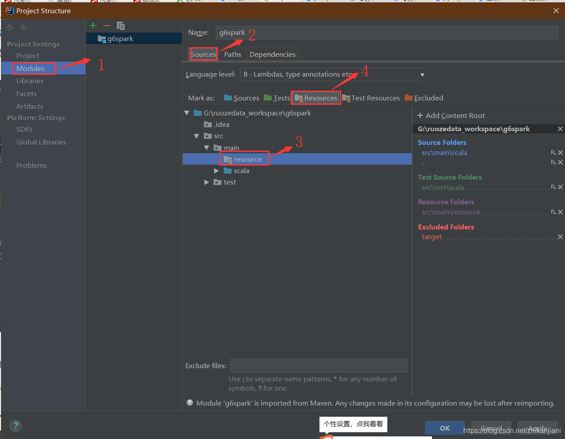Screen dimensions: 565x439
Task: Edit properties of src\test\scala folder
Action: tap(554, 187)
